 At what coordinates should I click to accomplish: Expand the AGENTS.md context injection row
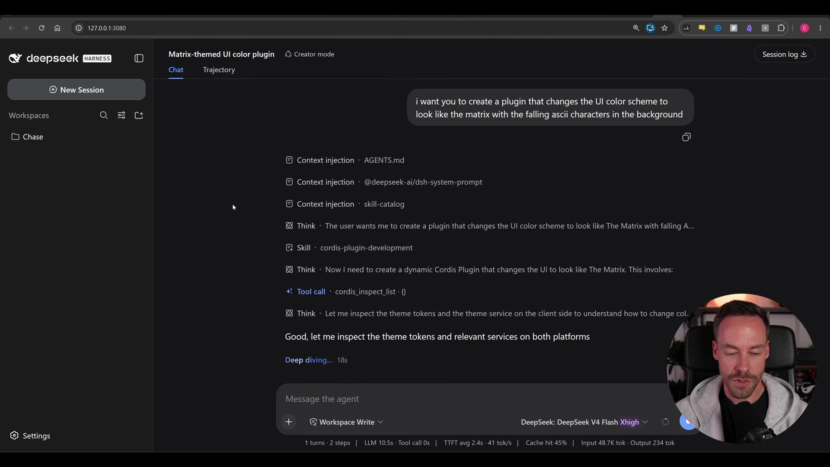click(x=345, y=160)
